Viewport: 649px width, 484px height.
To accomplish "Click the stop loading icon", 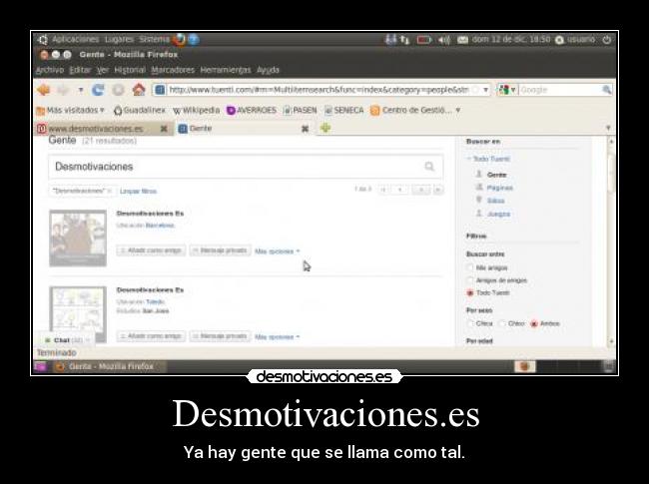I will coord(119,90).
